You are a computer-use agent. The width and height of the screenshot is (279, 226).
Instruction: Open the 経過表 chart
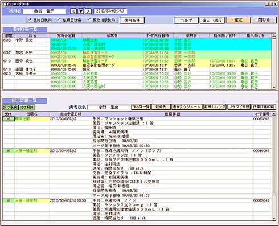161,107
